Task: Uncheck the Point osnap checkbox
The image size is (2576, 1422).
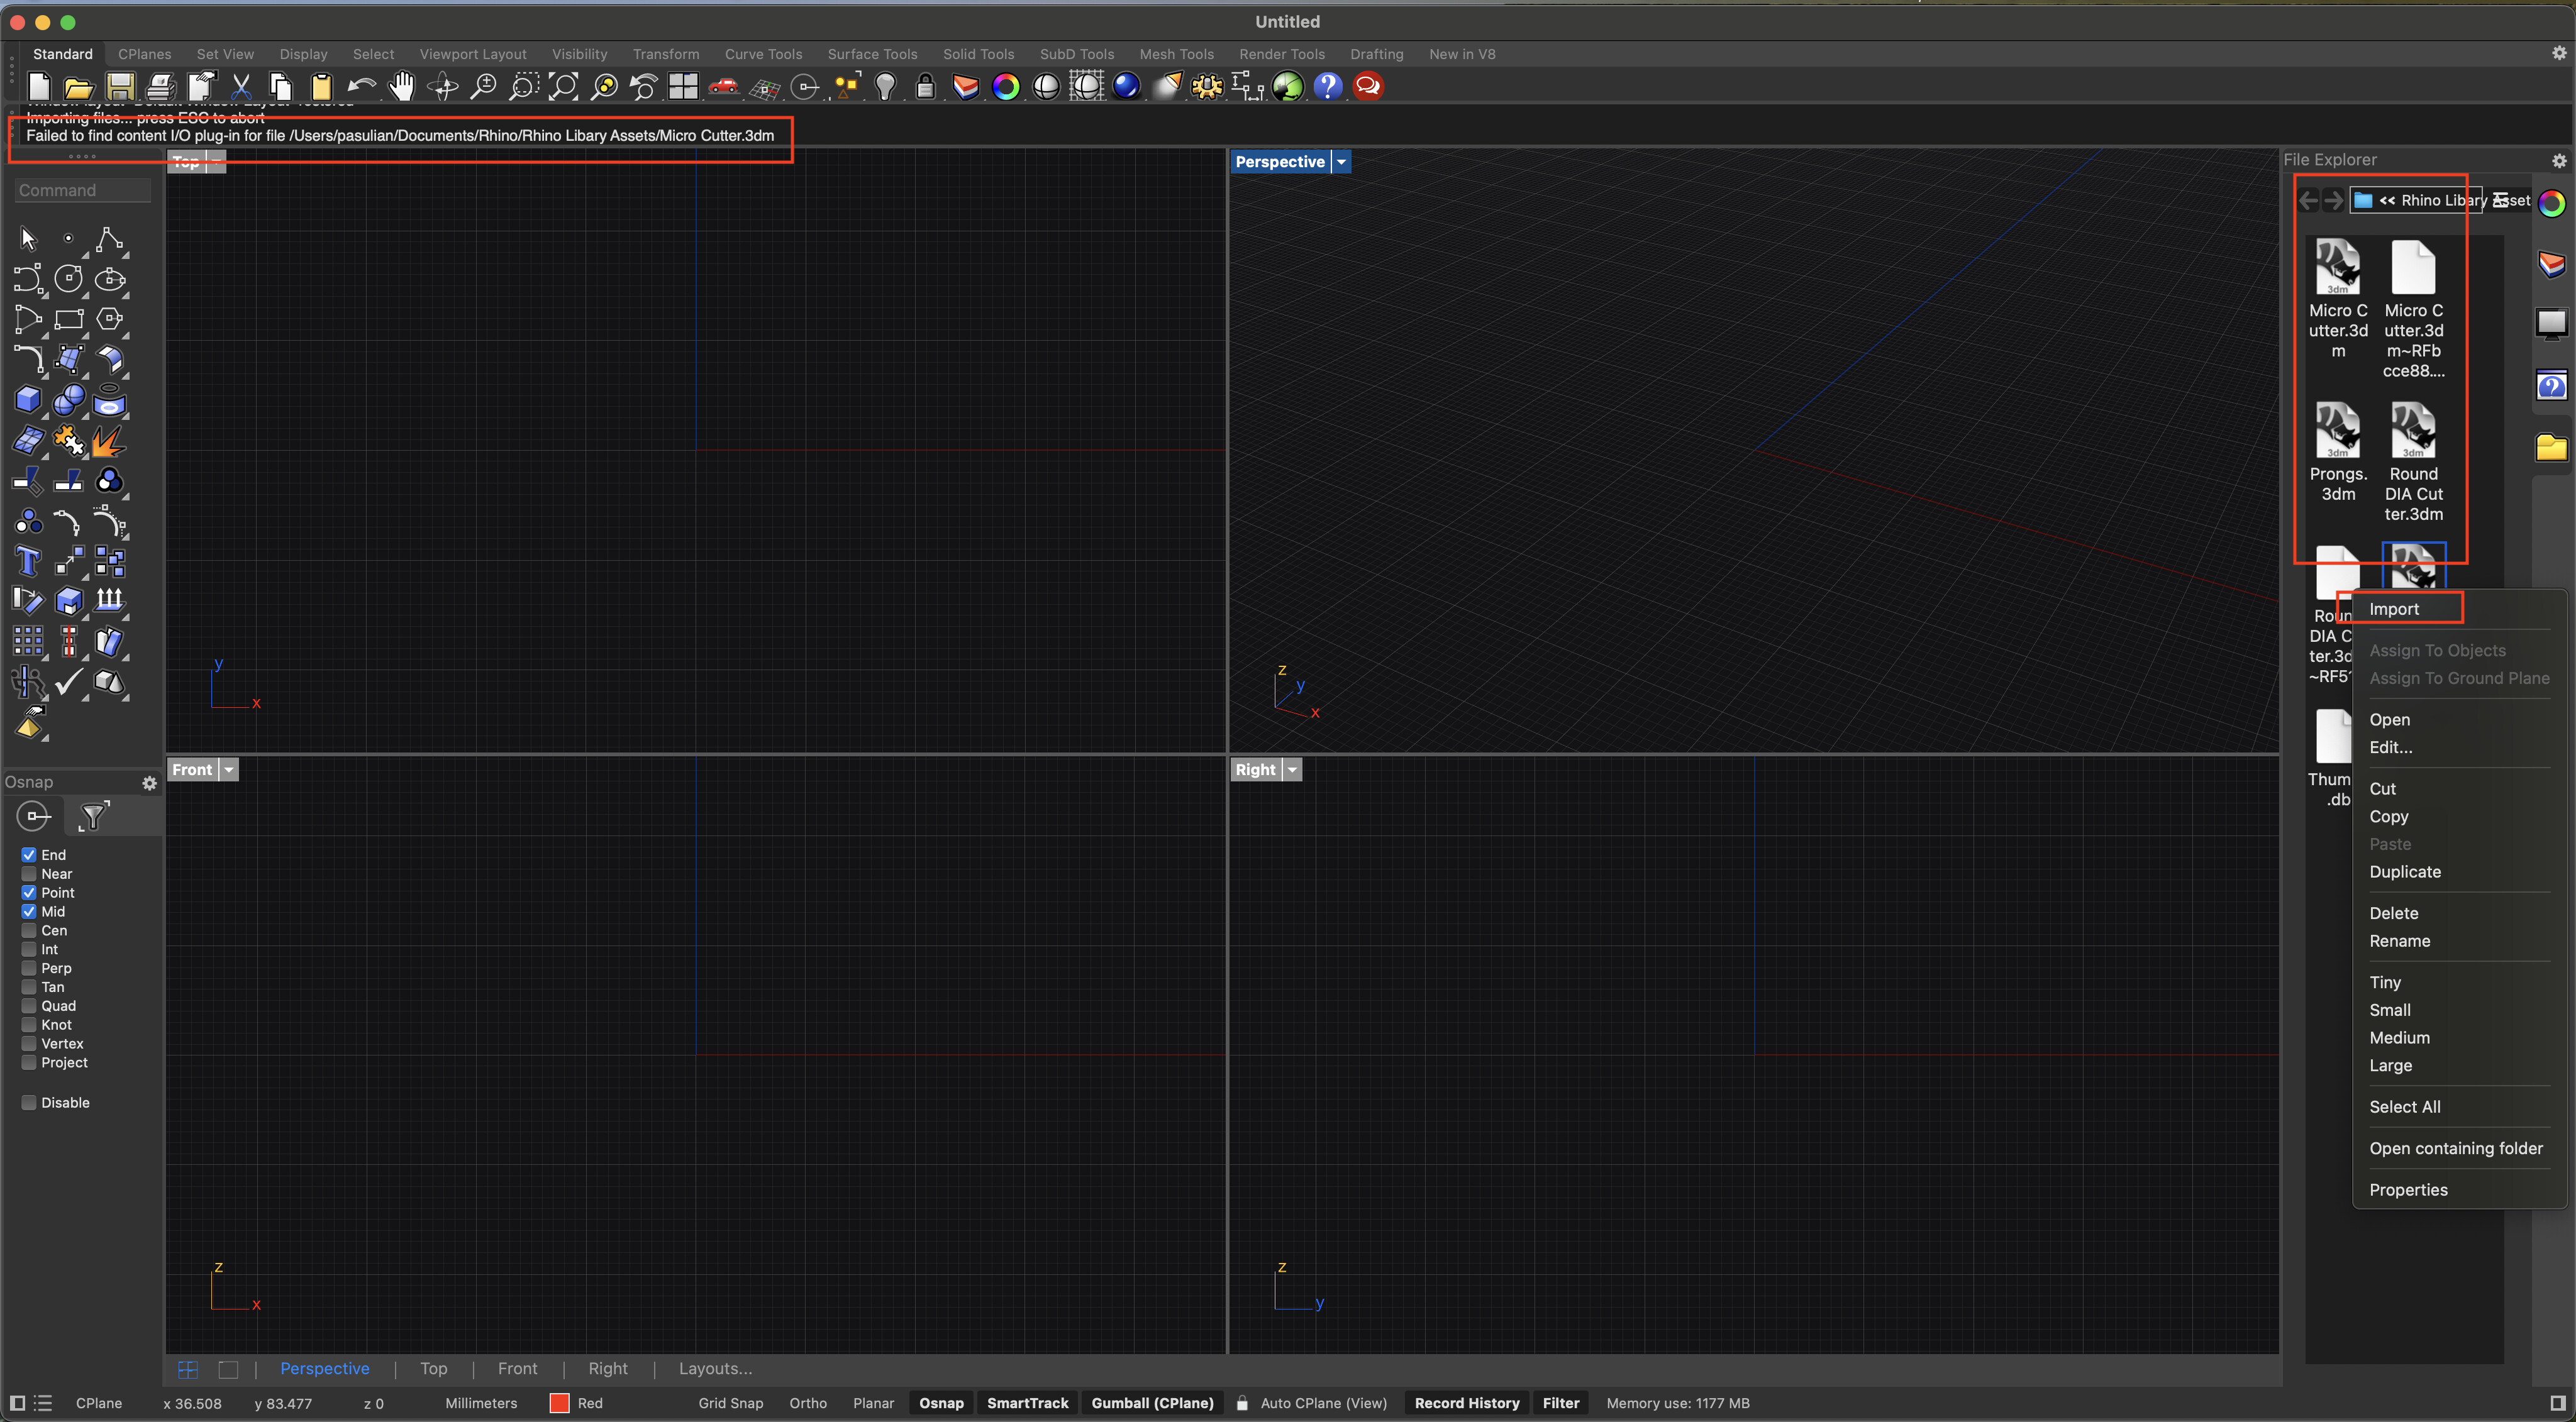Action: [29, 893]
